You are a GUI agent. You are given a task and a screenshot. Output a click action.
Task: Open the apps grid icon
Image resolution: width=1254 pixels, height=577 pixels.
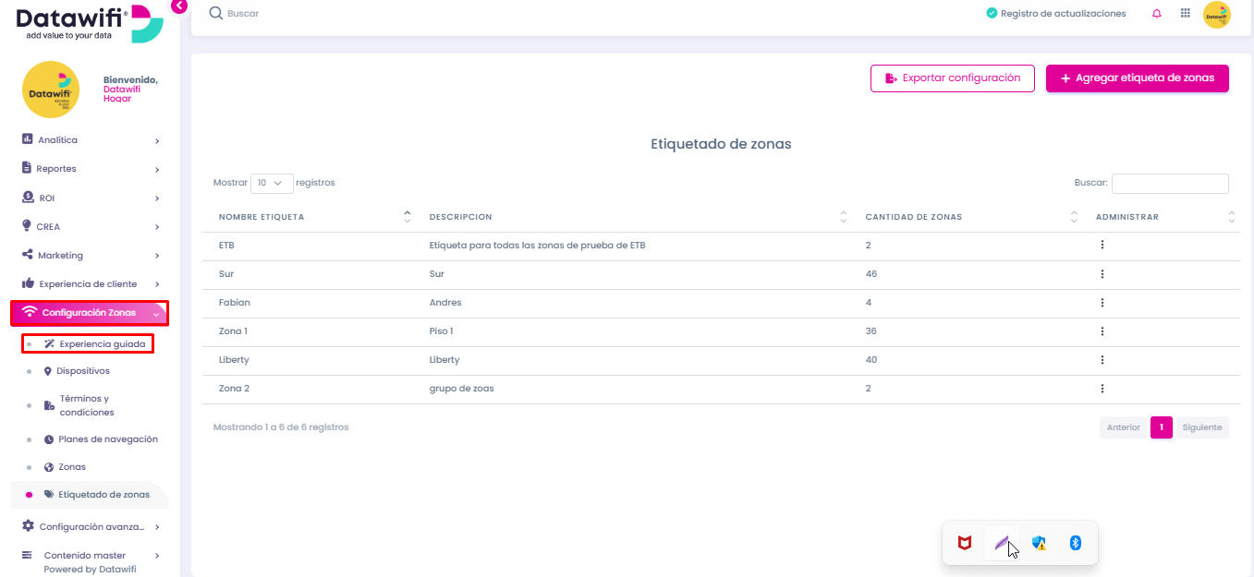coord(1186,14)
